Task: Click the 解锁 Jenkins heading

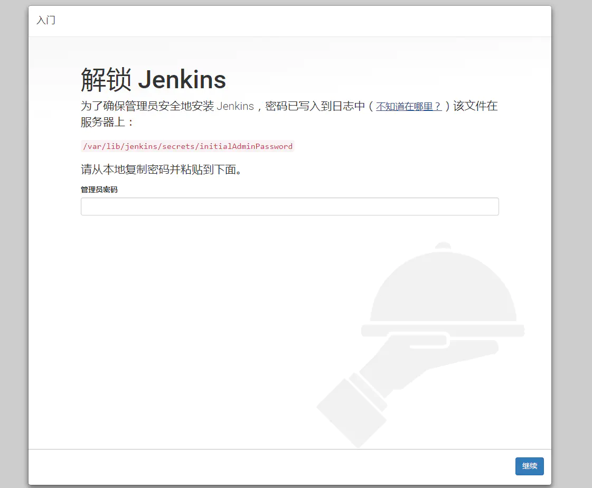Action: [x=153, y=79]
